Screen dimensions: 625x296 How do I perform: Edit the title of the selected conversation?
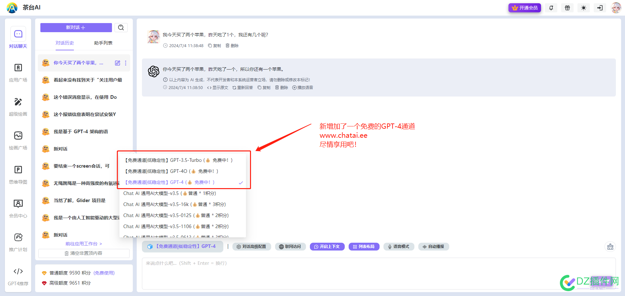pyautogui.click(x=118, y=63)
